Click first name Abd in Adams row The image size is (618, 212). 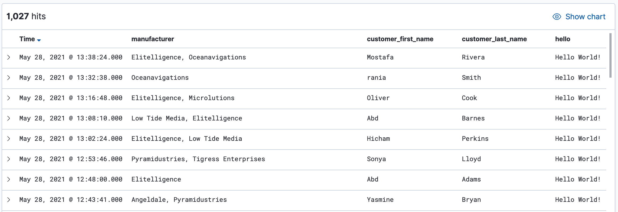[373, 179]
